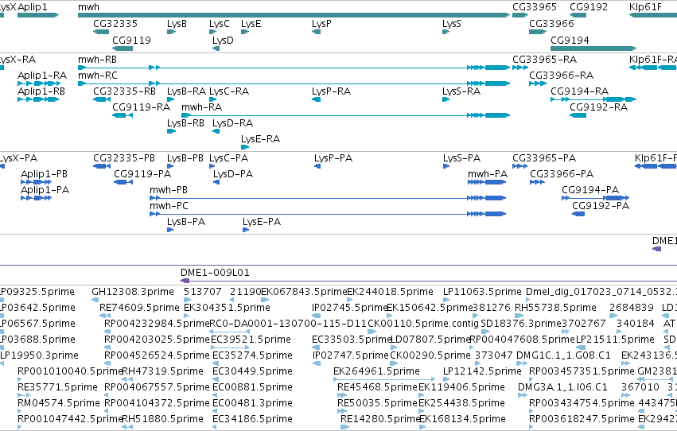Click the LysD-PA protein feature
677x431 pixels.
pos(216,182)
